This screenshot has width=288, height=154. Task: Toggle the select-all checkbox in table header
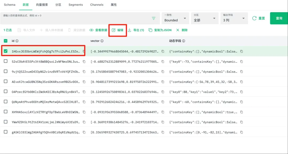coord(6,41)
